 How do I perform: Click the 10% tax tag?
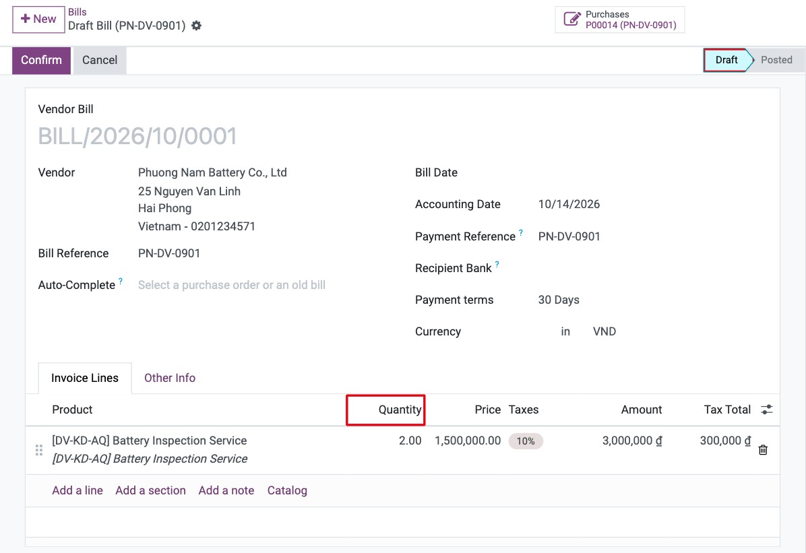coord(526,441)
